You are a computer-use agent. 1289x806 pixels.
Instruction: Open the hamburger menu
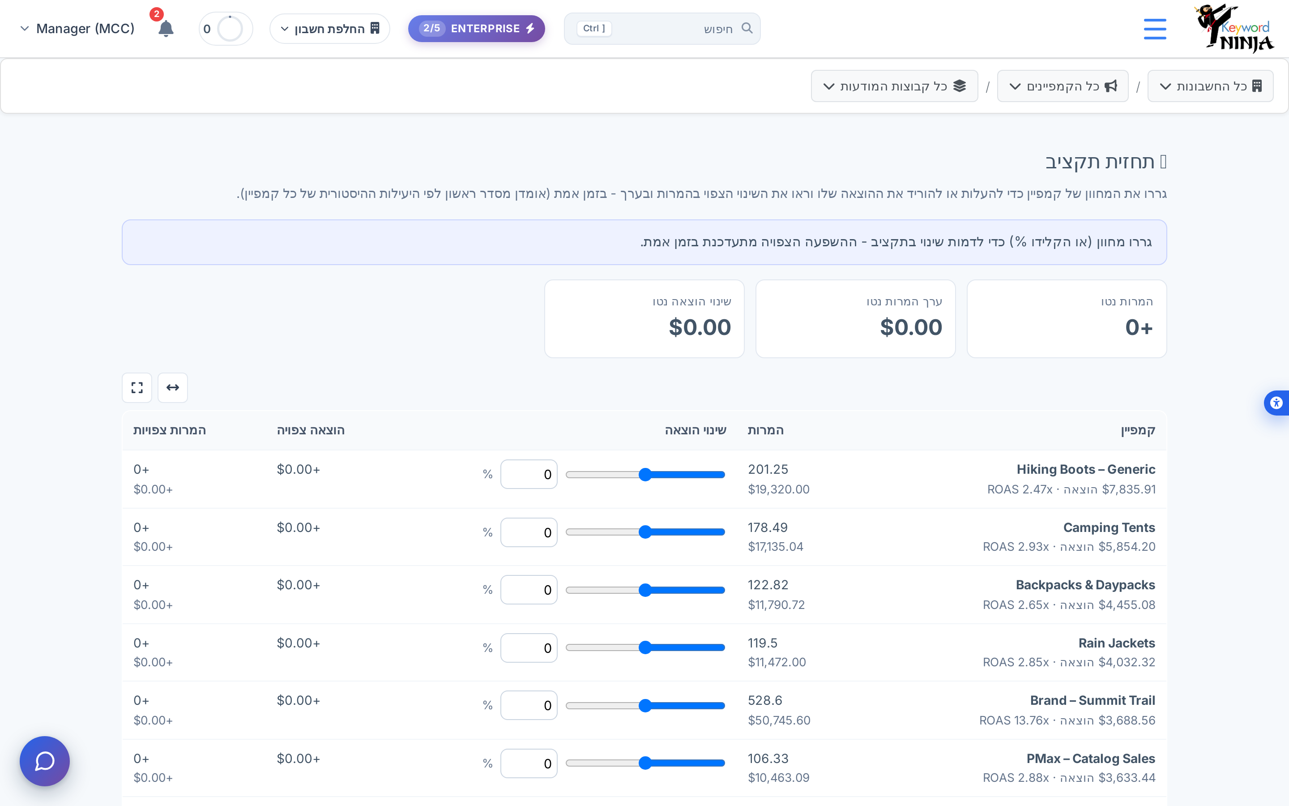point(1155,29)
